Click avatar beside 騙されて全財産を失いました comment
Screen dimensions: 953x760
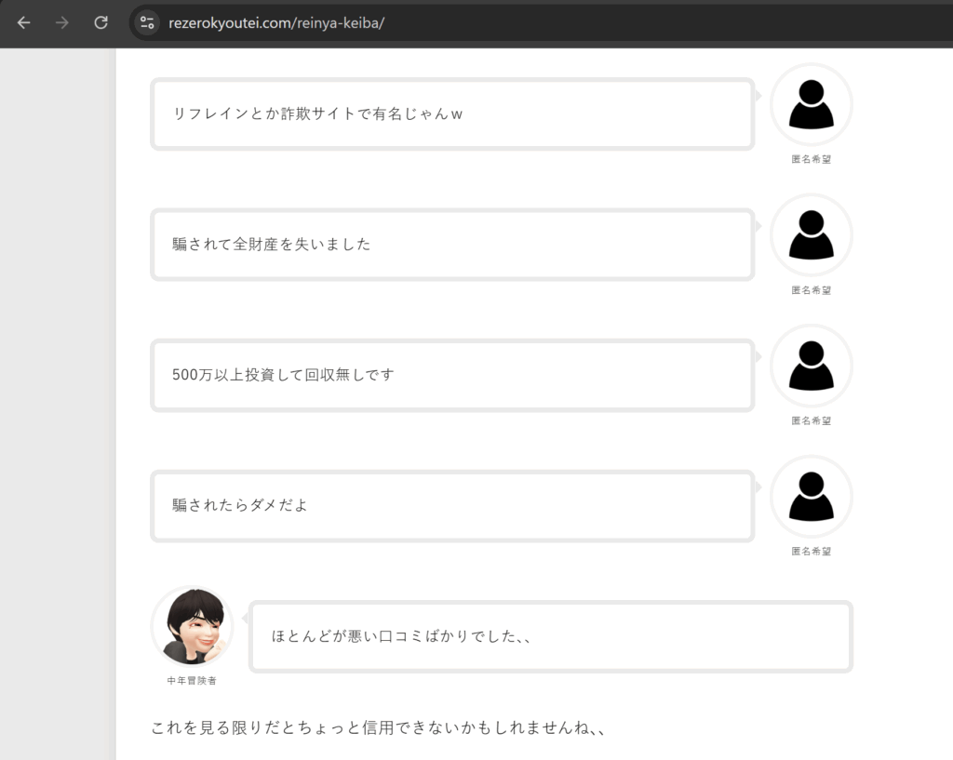[811, 235]
